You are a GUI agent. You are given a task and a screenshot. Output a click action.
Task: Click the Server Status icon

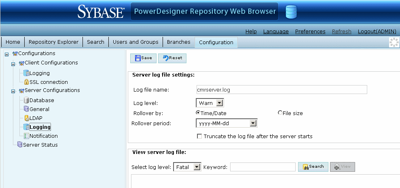[x=20, y=145]
